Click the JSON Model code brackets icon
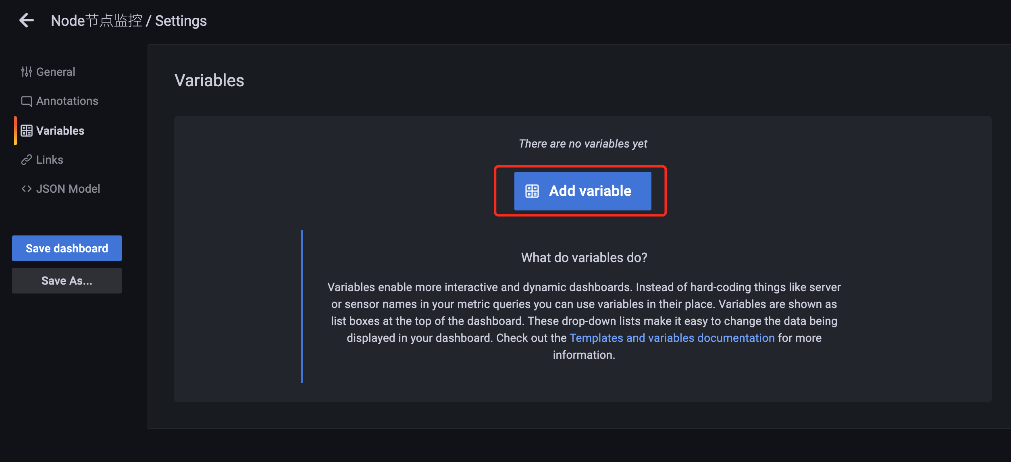Image resolution: width=1011 pixels, height=462 pixels. click(x=27, y=189)
